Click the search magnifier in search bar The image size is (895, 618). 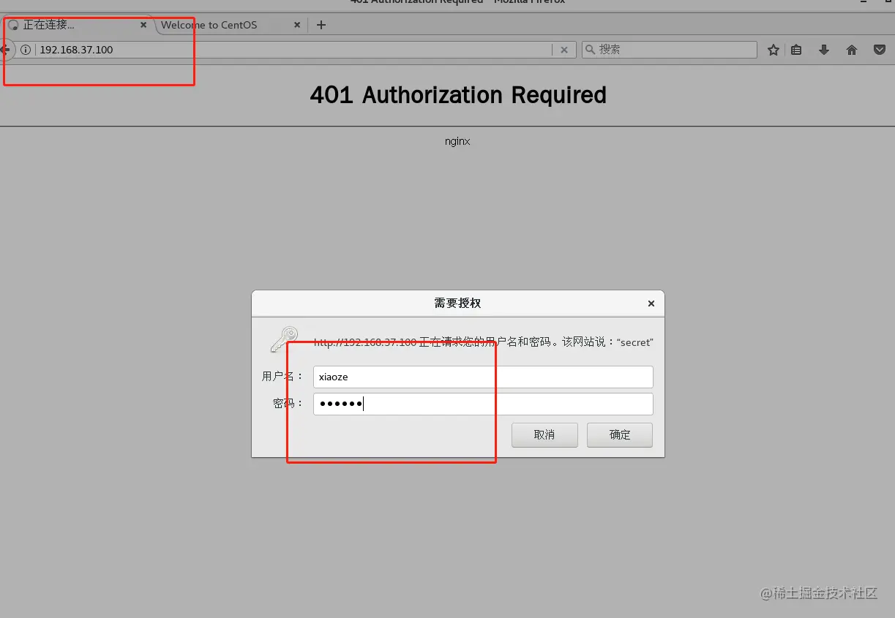(x=590, y=49)
